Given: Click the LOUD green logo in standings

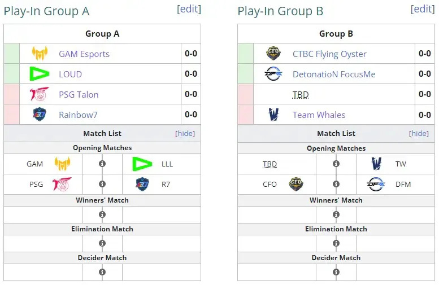Looking at the screenshot, I should point(40,74).
